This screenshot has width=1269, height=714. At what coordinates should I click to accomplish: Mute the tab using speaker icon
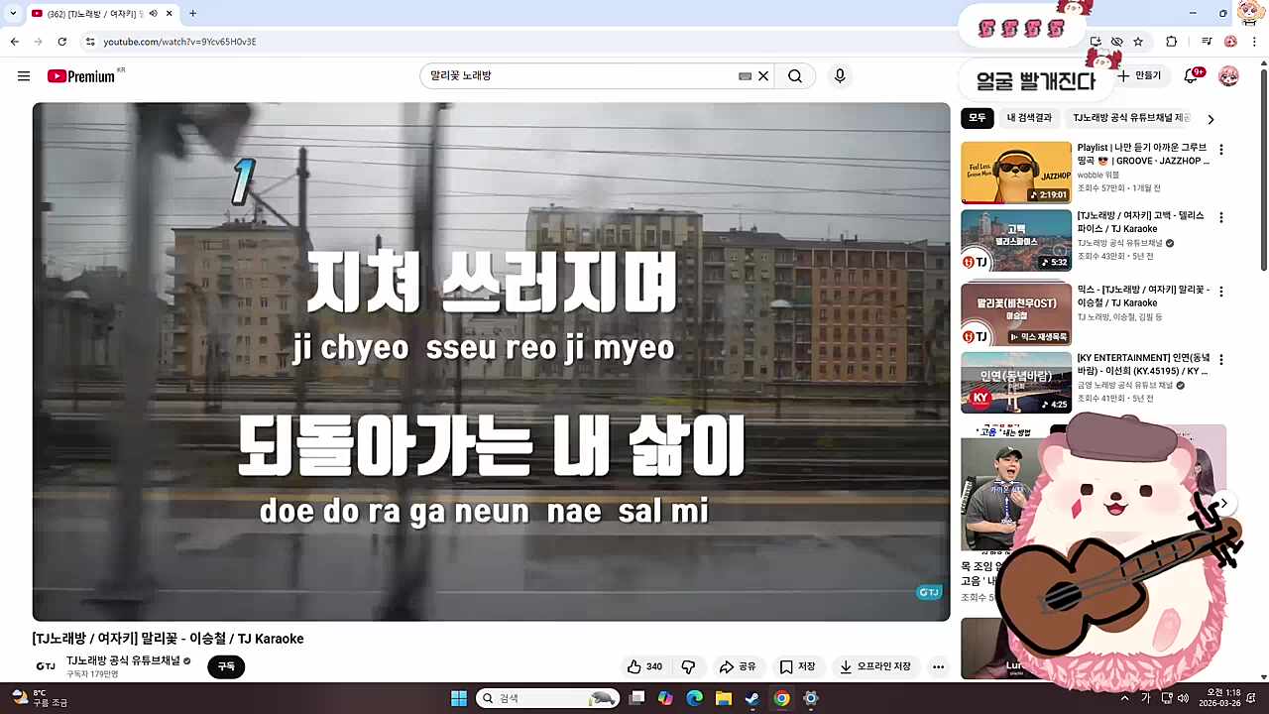click(x=154, y=13)
